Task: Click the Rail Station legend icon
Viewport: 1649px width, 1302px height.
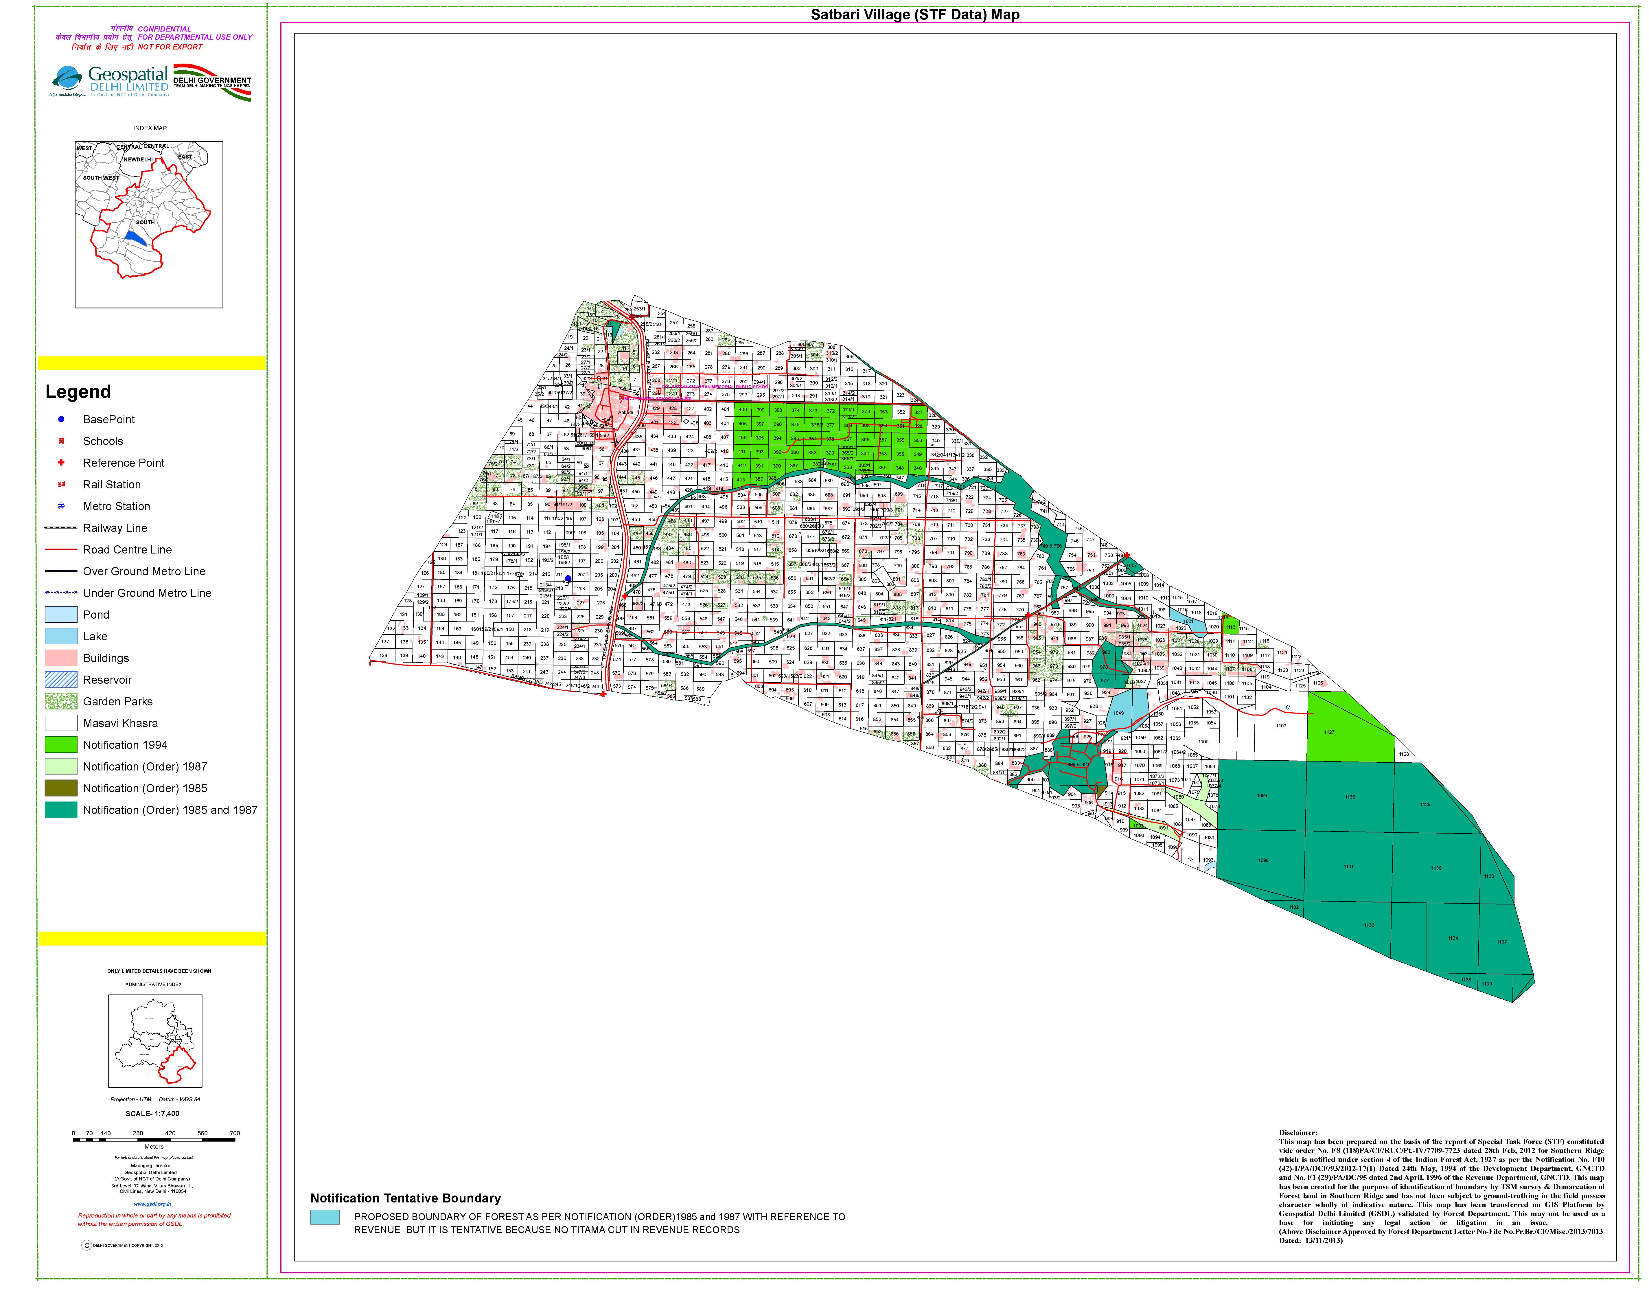Action: pos(62,484)
